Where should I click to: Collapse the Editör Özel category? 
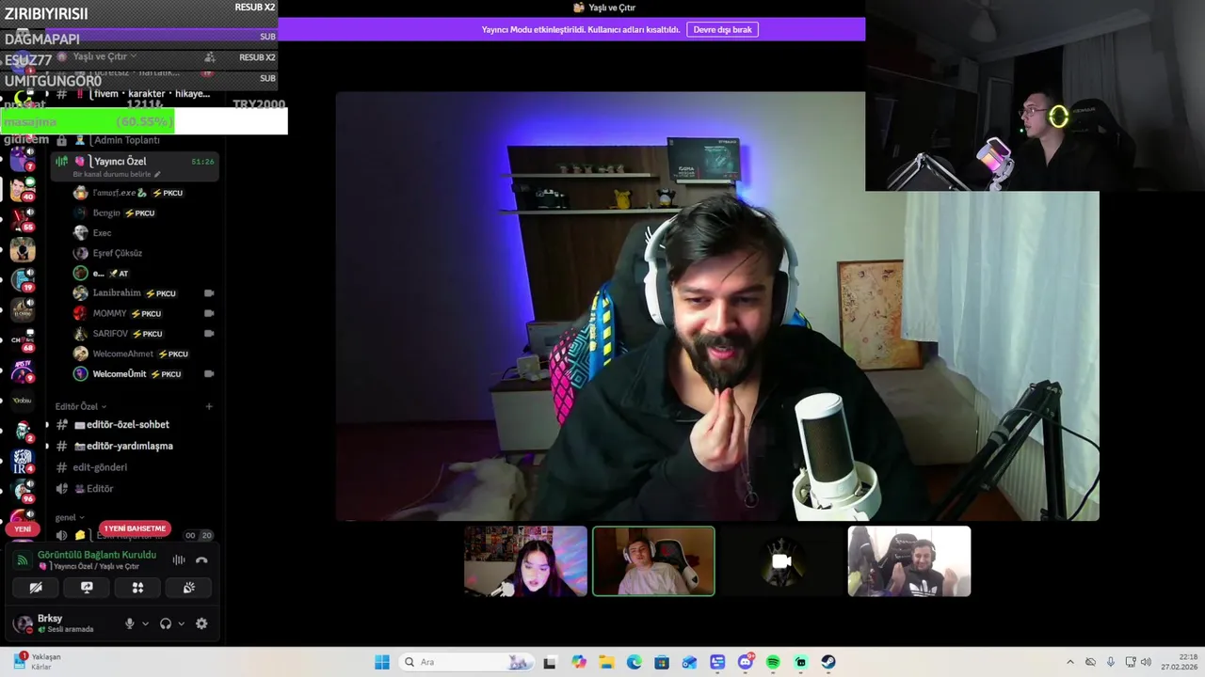pyautogui.click(x=80, y=406)
